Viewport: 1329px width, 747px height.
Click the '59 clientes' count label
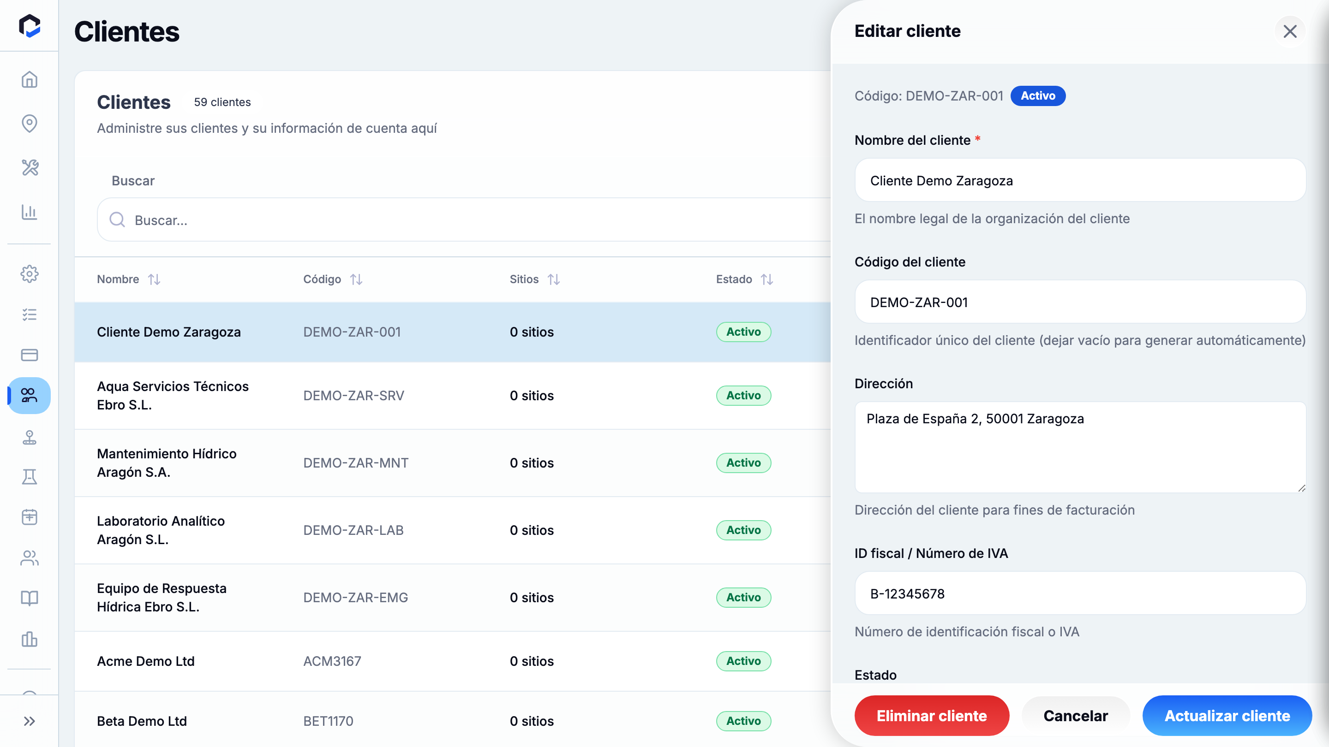tap(222, 102)
